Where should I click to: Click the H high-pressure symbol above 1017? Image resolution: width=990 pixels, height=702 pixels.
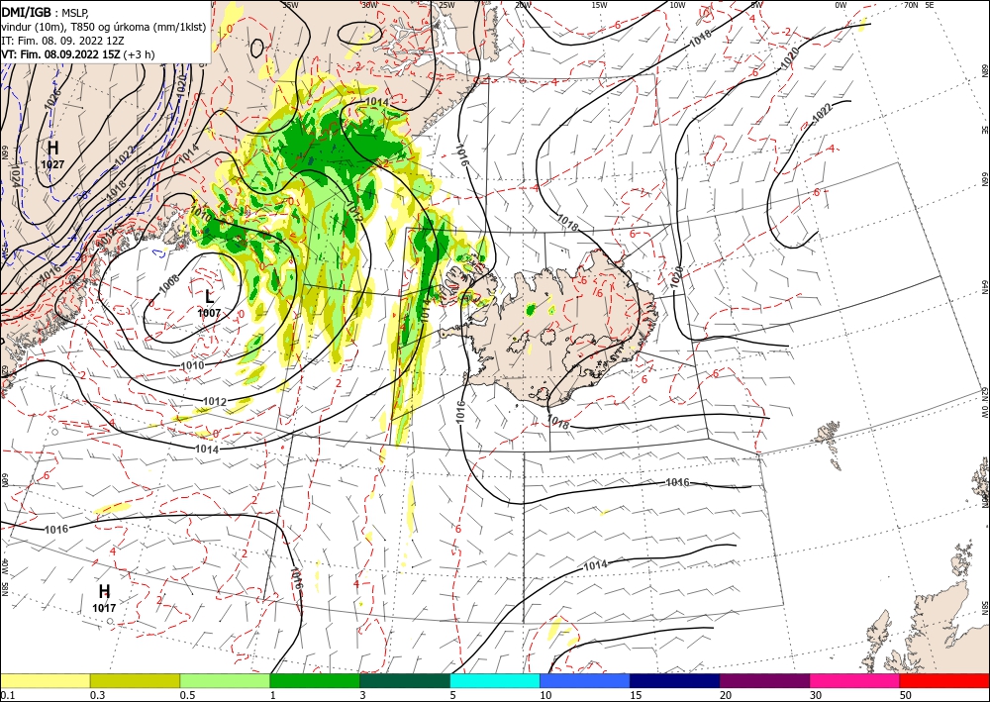[105, 591]
